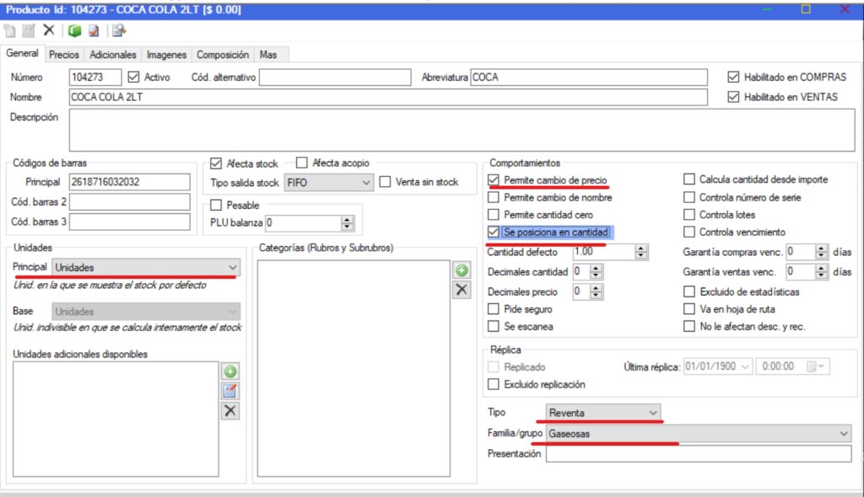
Task: Delete additional unit with X button
Action: point(230,410)
